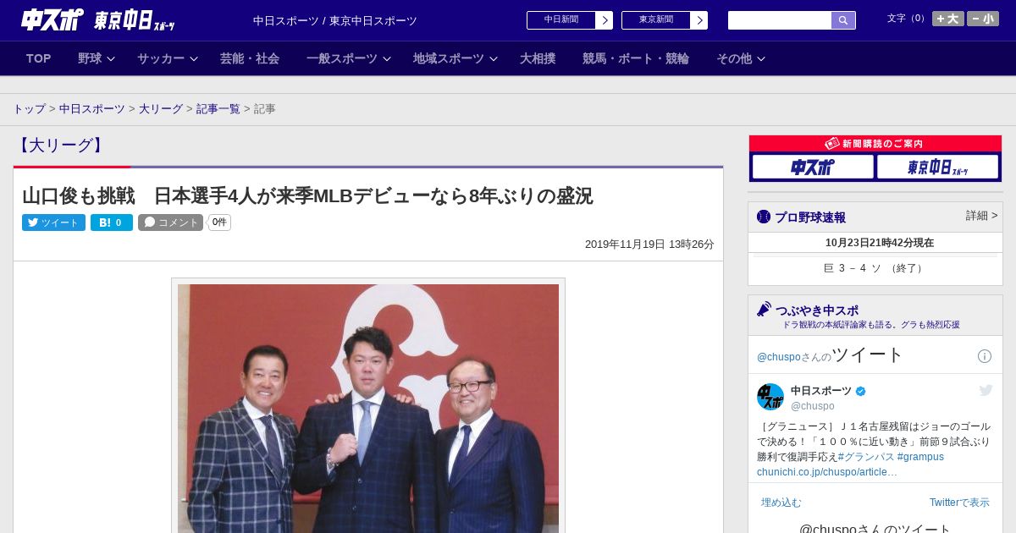Viewport: 1016px width, 533px height.
Task: Click the 【大リーグ】 section heading
Action: pyautogui.click(x=61, y=146)
